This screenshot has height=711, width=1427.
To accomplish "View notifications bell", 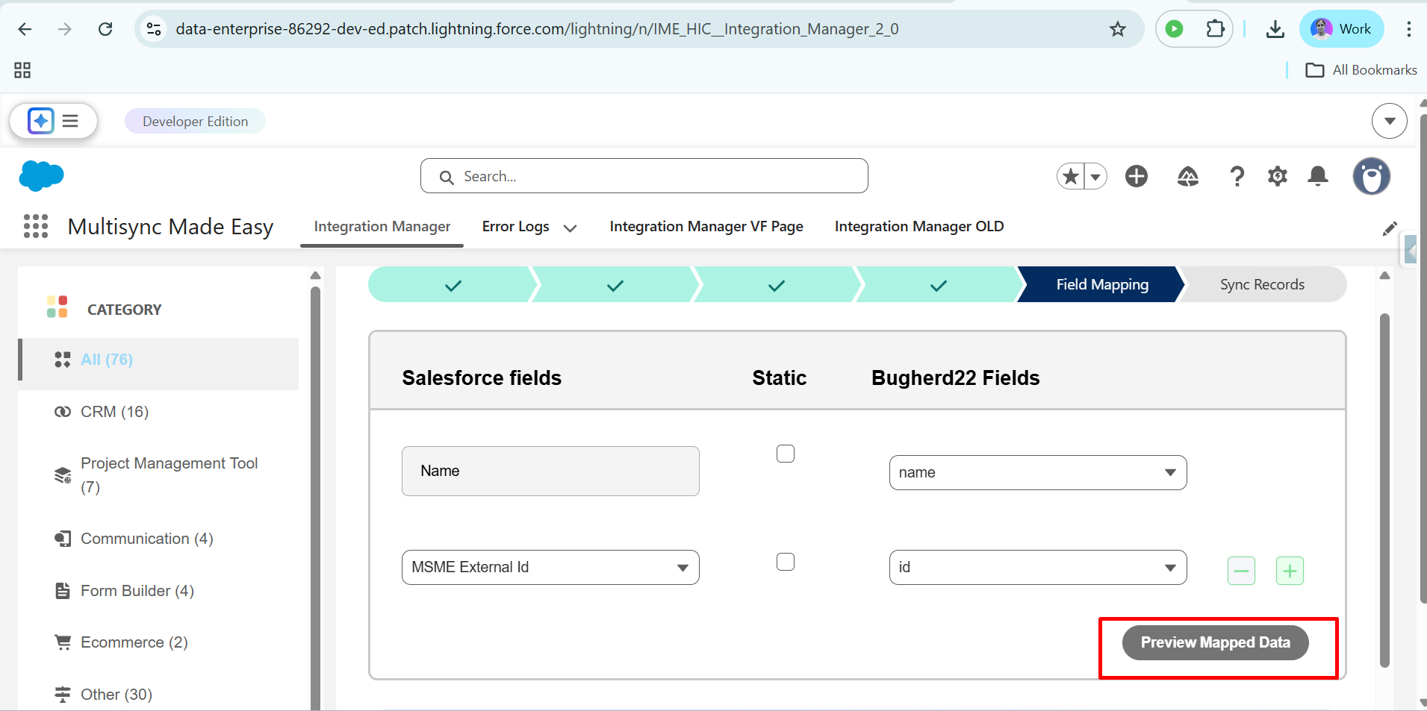I will click(x=1318, y=177).
